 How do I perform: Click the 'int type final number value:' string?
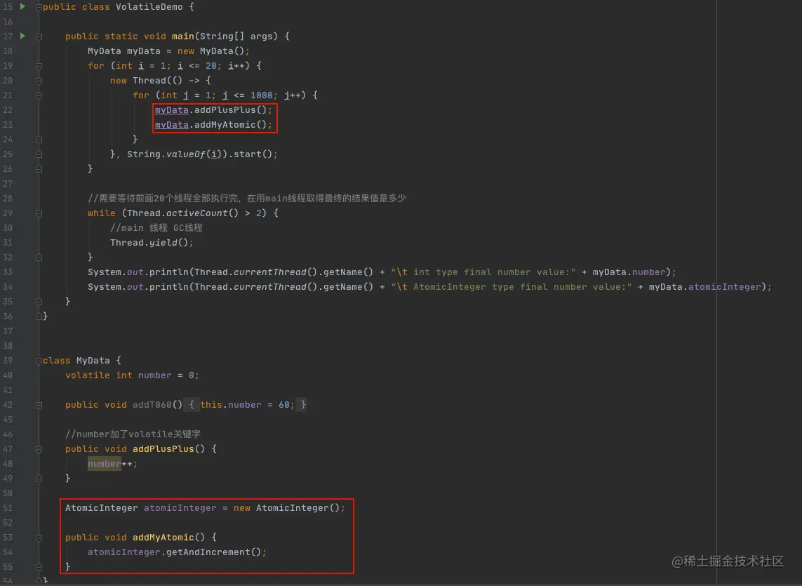(483, 272)
